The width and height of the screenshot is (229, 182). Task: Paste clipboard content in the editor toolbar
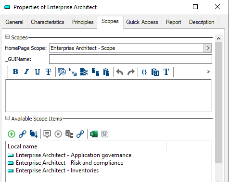[106, 72]
